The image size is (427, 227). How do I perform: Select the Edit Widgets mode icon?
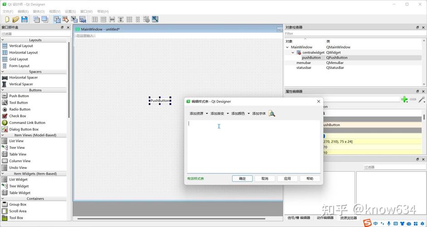coord(57,20)
